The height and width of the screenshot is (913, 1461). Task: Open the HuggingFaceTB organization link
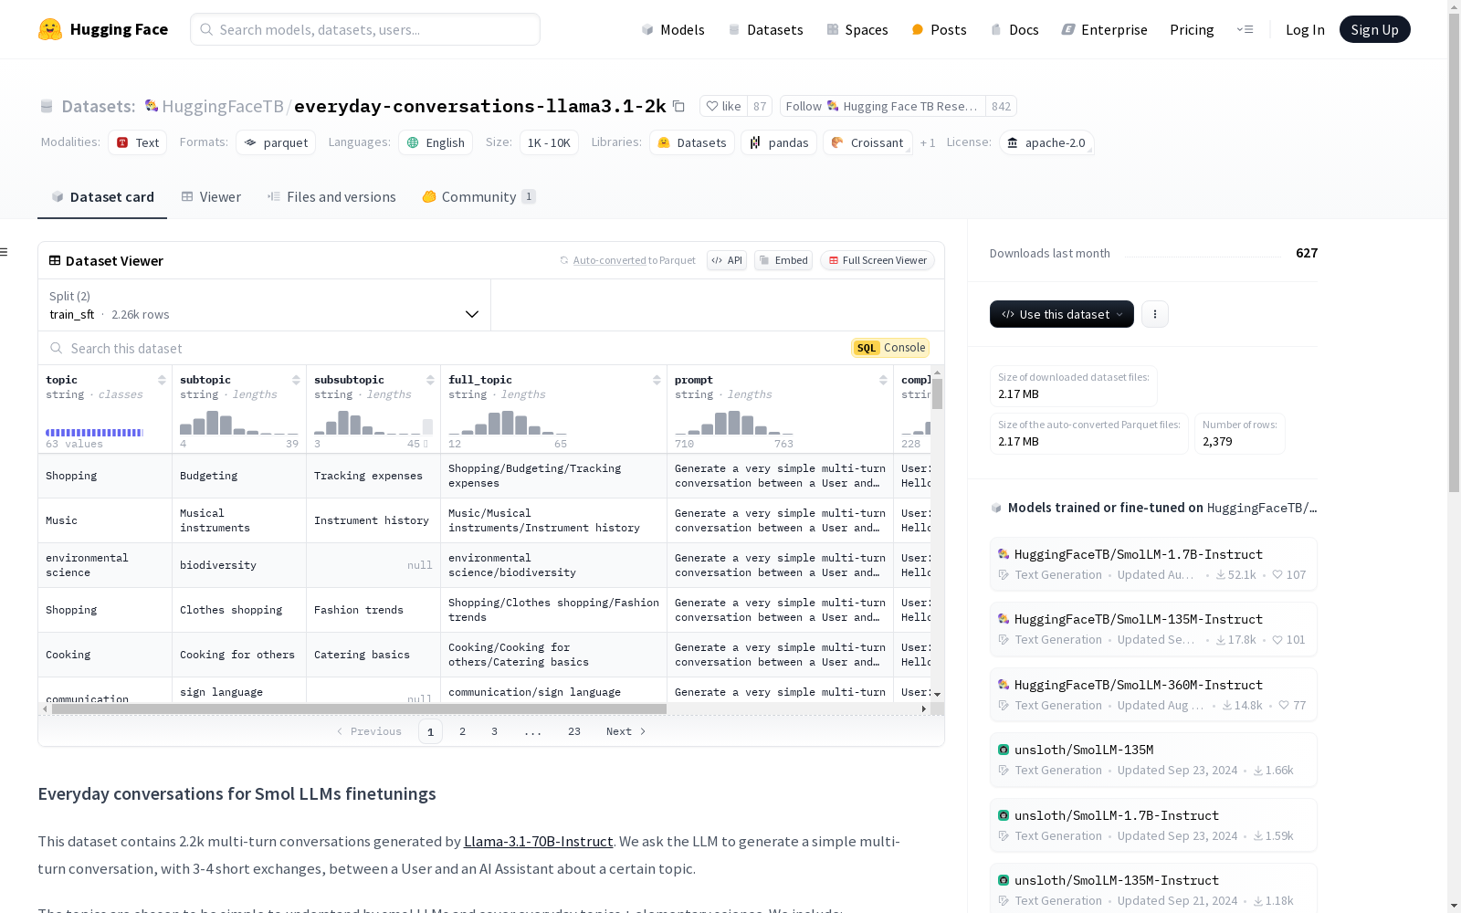tap(223, 106)
